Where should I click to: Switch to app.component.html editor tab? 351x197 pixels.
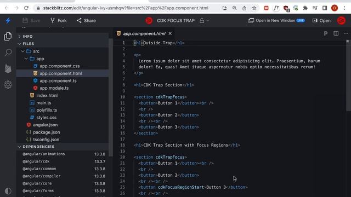(144, 34)
